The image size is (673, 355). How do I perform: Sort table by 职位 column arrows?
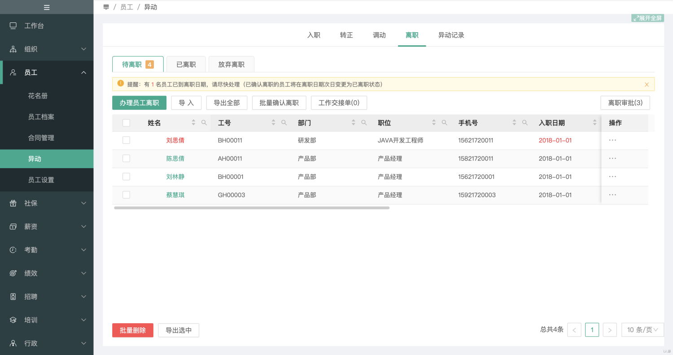click(x=434, y=122)
